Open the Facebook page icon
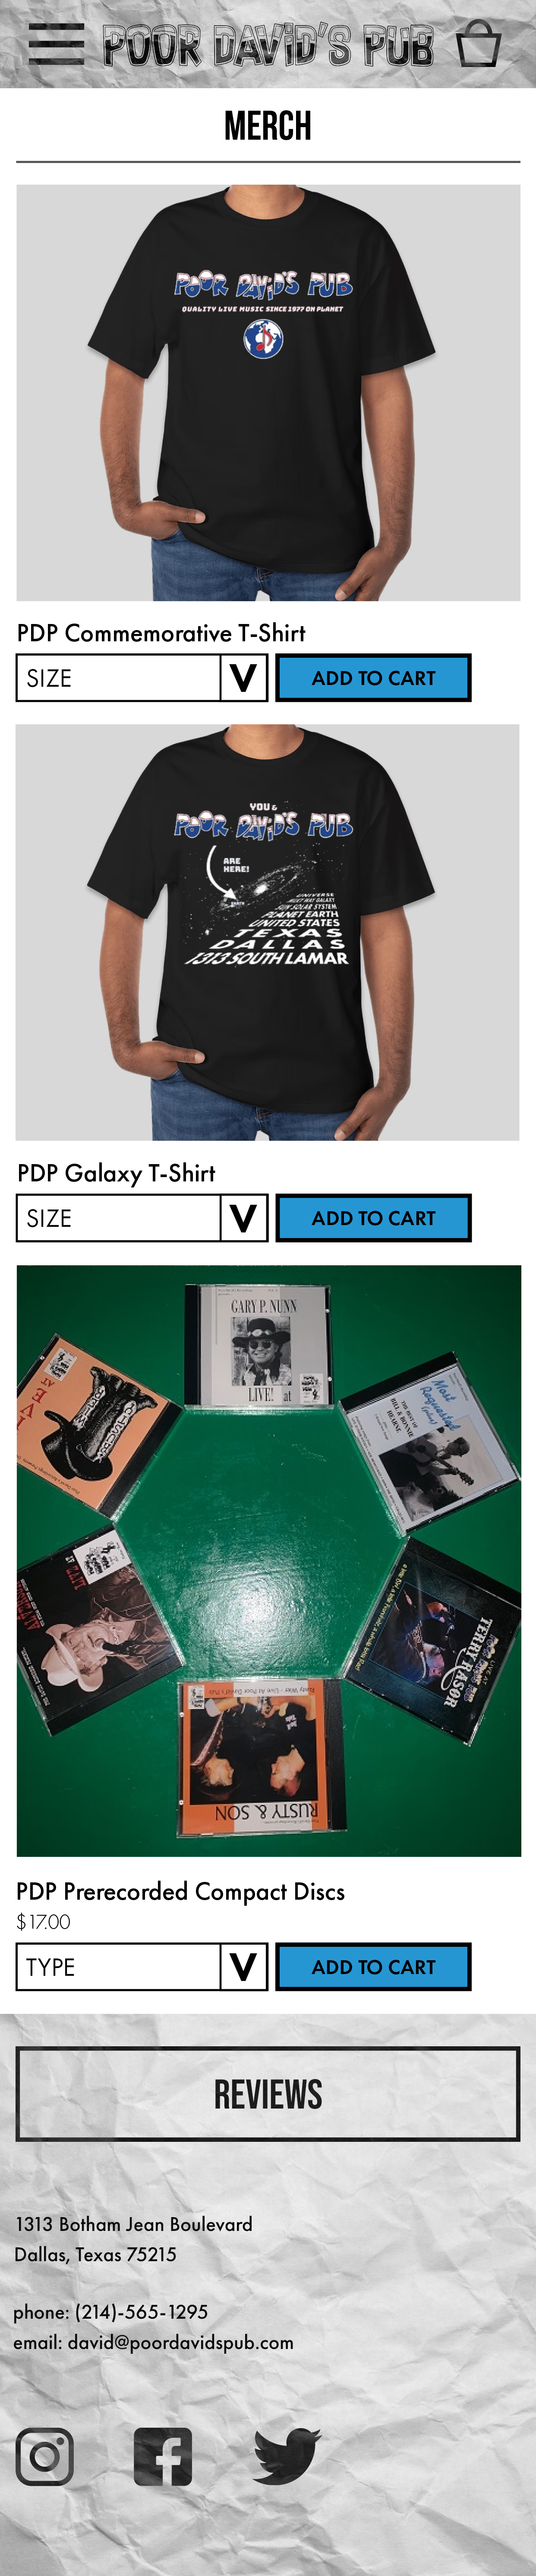 [163, 2456]
